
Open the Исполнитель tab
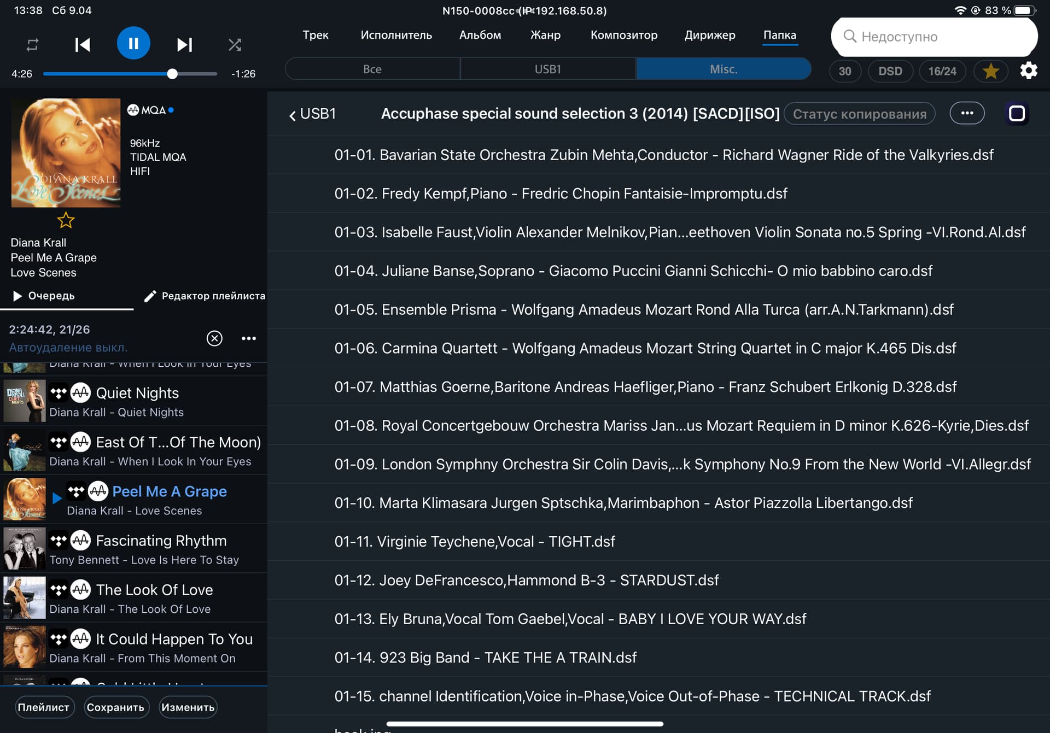(x=396, y=35)
